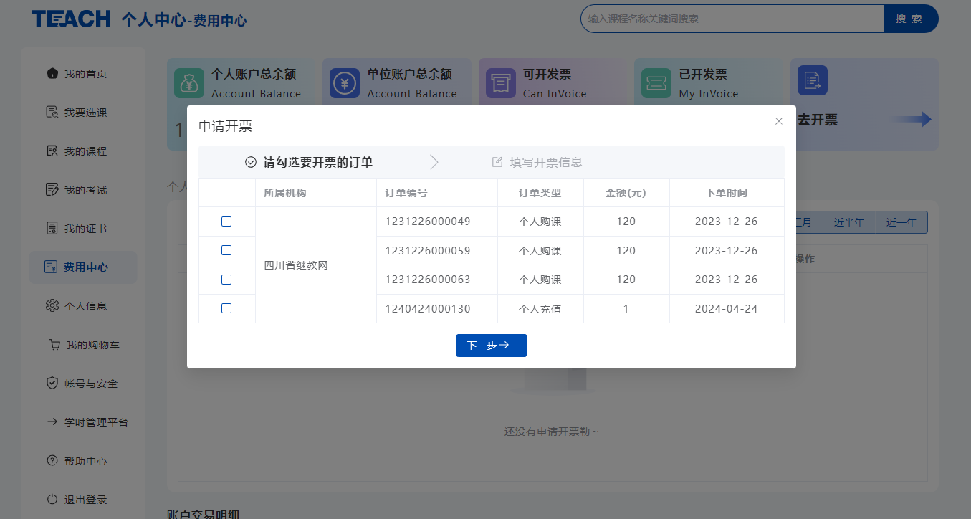The width and height of the screenshot is (971, 519).
Task: Click the document icon above 去开票
Action: 813,80
